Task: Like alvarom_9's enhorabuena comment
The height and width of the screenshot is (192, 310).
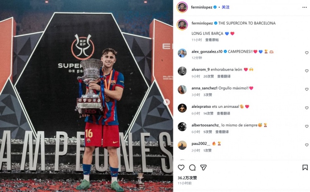Action: pos(306,71)
